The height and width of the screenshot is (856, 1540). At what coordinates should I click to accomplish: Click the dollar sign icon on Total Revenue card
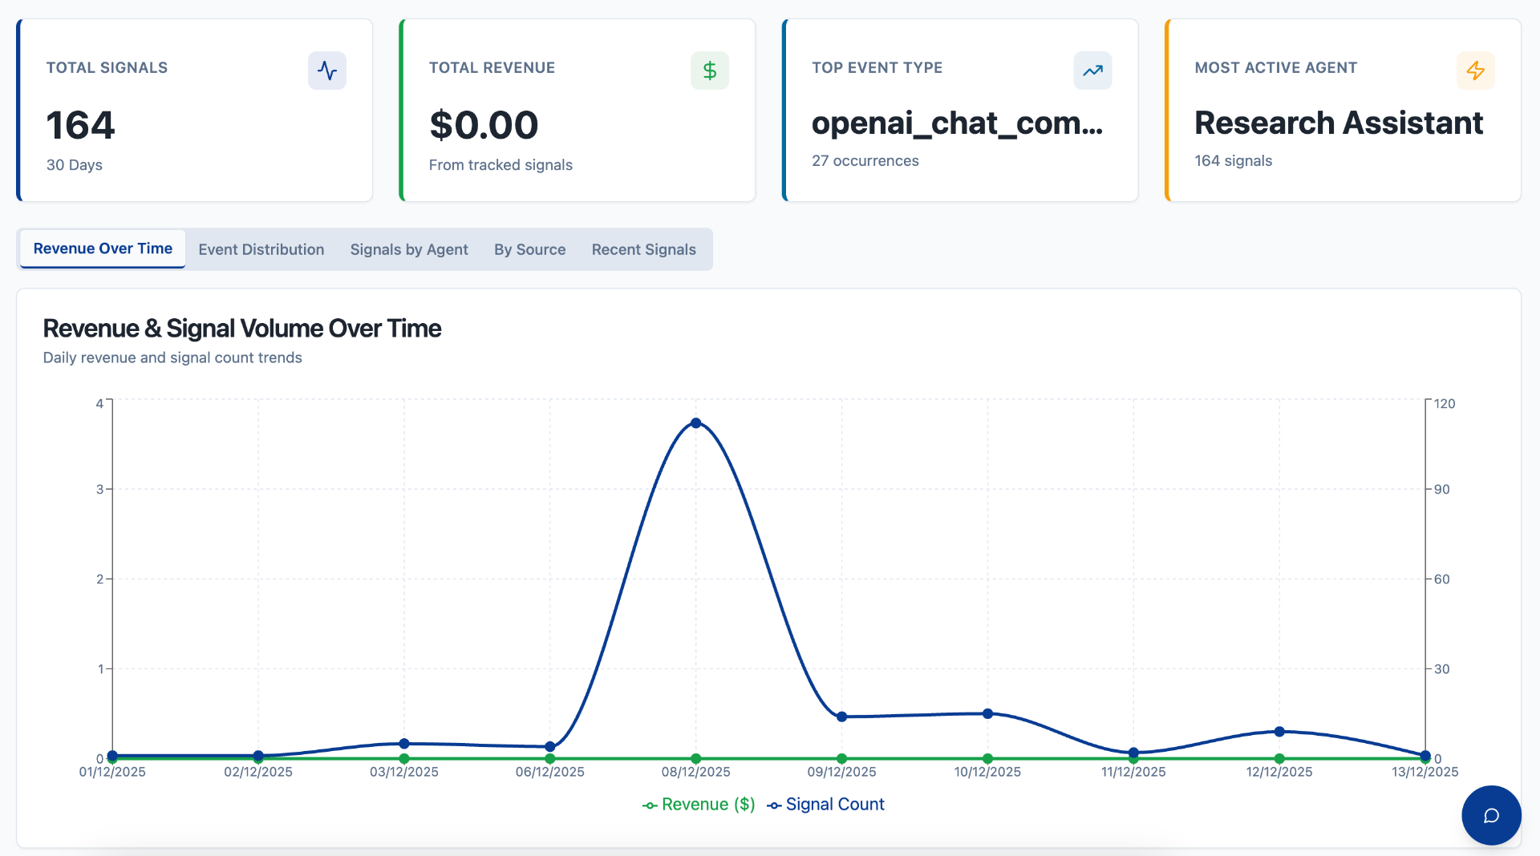tap(710, 71)
